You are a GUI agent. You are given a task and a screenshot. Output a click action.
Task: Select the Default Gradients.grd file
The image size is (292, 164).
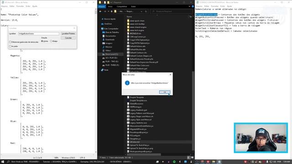(138, 69)
